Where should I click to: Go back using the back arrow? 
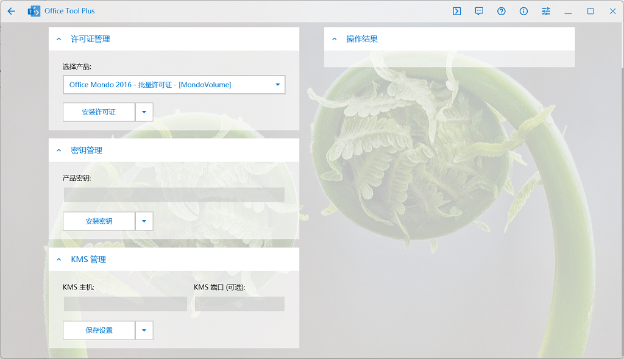pyautogui.click(x=11, y=11)
